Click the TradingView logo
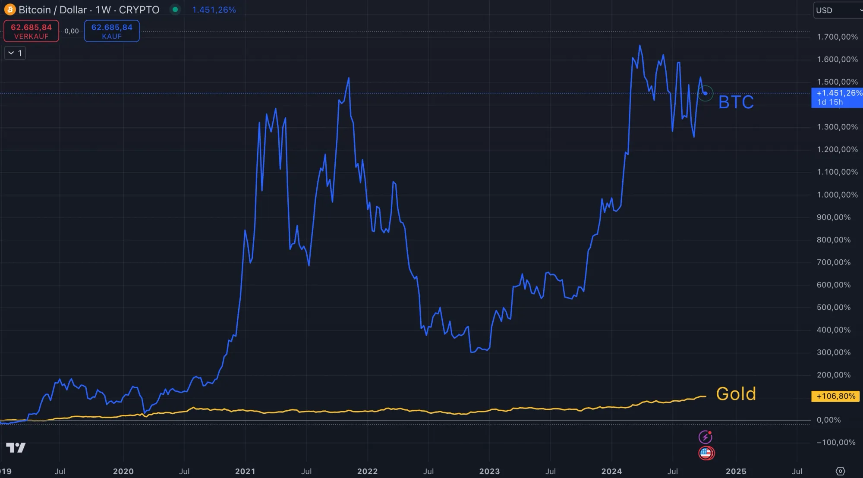The image size is (863, 478). (x=16, y=448)
